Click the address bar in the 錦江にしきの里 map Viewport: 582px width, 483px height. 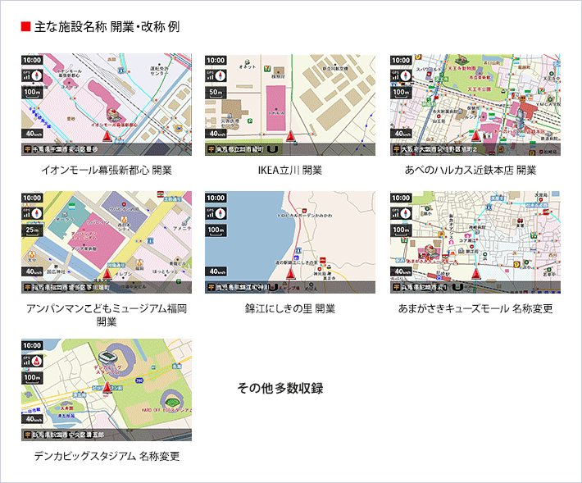coord(290,287)
